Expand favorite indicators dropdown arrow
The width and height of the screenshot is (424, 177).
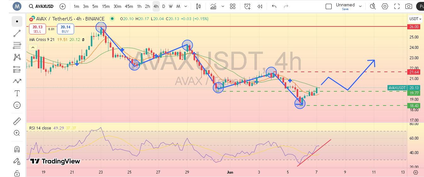223,6
